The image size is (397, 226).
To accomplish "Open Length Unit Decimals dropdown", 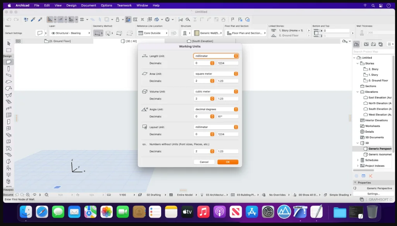I will coord(204,63).
